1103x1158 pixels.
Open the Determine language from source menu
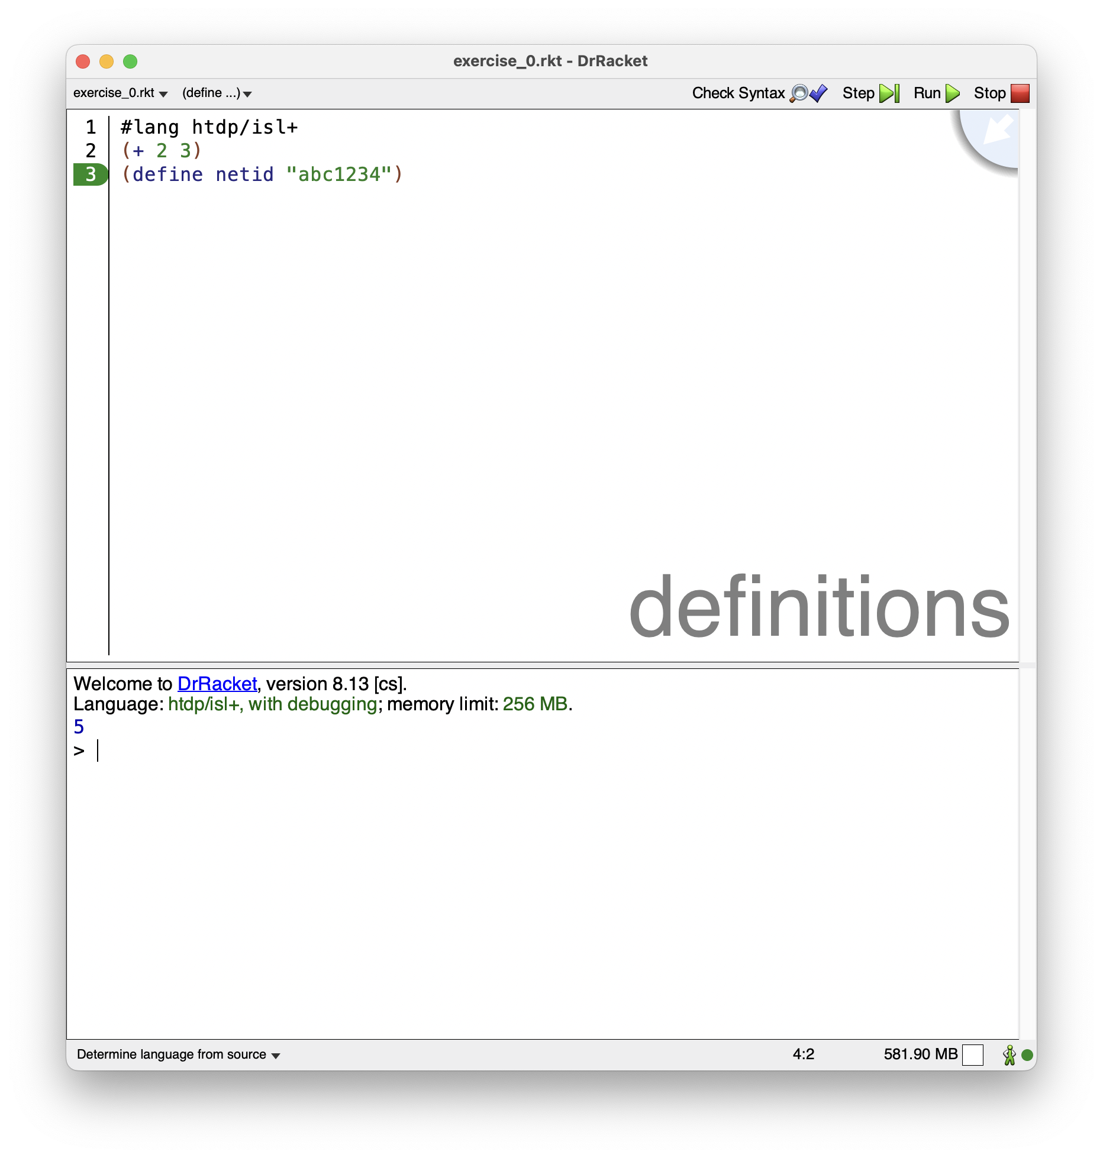tap(178, 1055)
